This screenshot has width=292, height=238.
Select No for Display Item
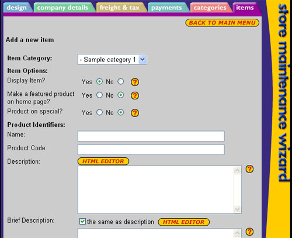(121, 81)
